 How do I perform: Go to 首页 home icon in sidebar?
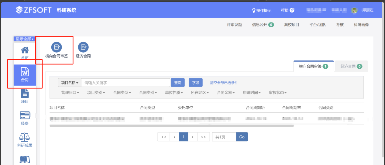[x=25, y=50]
